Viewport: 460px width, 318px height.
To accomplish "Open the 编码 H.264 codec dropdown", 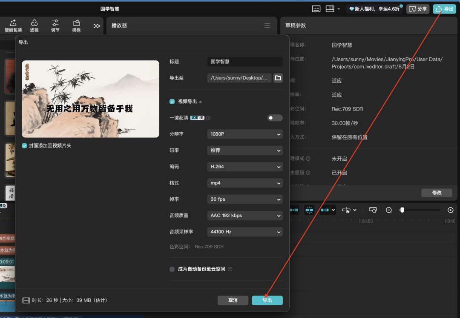I will click(x=244, y=167).
